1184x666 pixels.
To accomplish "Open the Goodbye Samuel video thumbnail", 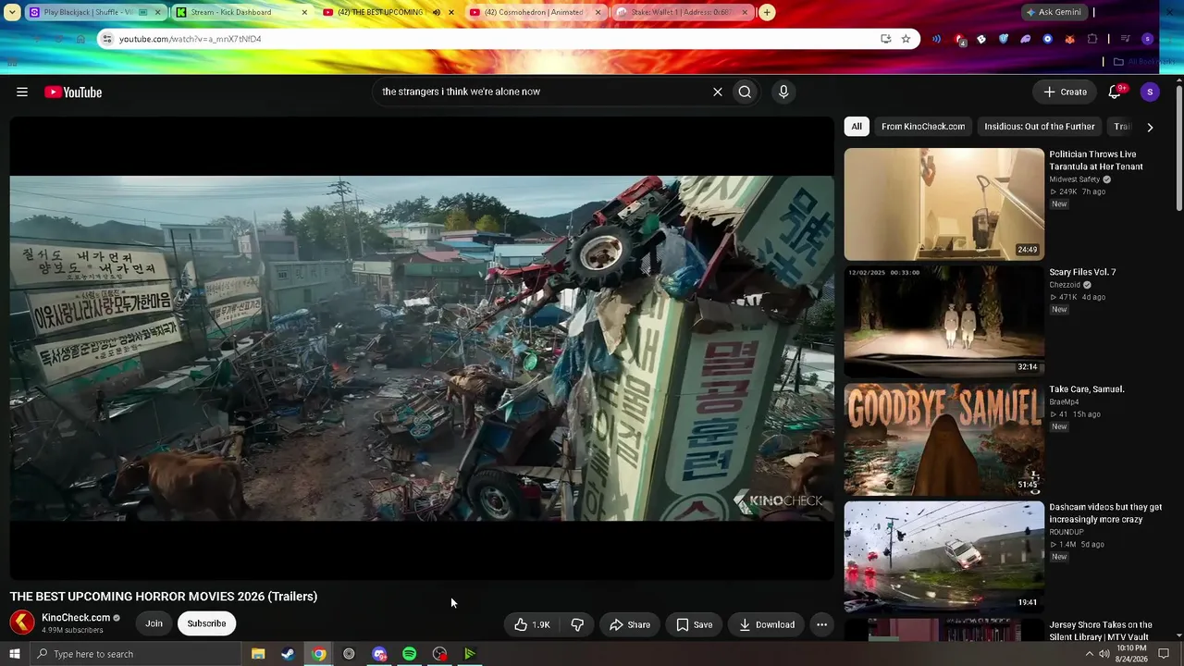I will click(944, 439).
